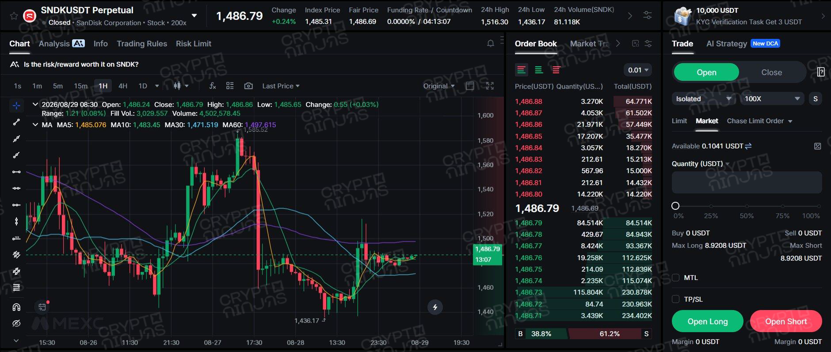Open the candlestick chart type icon
The image size is (831, 352).
click(177, 86)
